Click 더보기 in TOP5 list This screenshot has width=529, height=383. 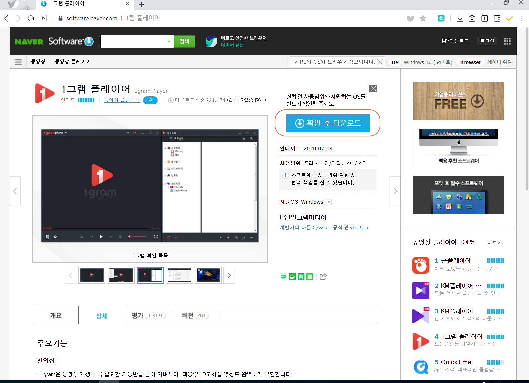495,243
